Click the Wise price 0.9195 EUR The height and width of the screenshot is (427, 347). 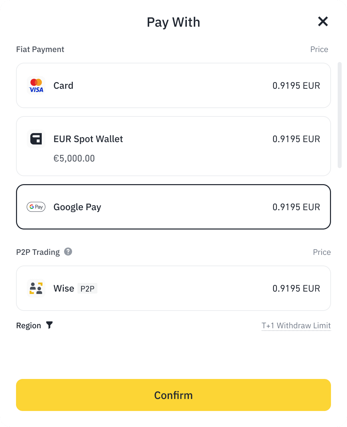pos(296,289)
